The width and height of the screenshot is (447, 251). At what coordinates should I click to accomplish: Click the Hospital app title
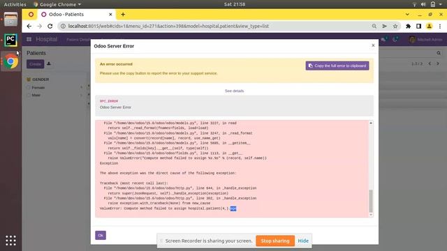pos(47,39)
